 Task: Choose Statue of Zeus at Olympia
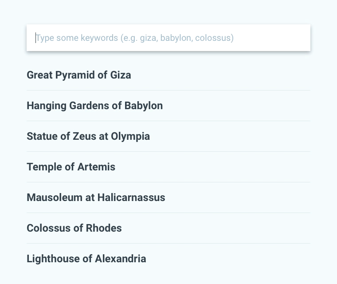tap(88, 136)
